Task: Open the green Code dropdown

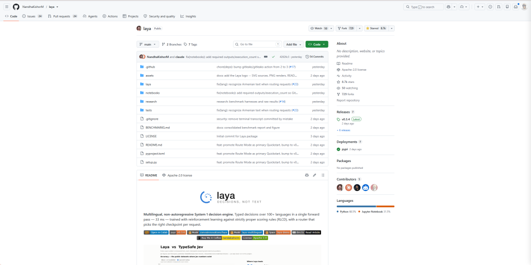Action: 317,44
